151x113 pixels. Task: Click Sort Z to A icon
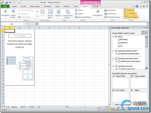point(37,16)
